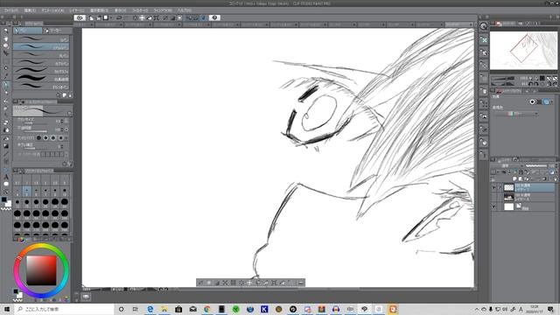The height and width of the screenshot is (315, 560).
Task: Select the Operation object tool
Action: (6, 45)
